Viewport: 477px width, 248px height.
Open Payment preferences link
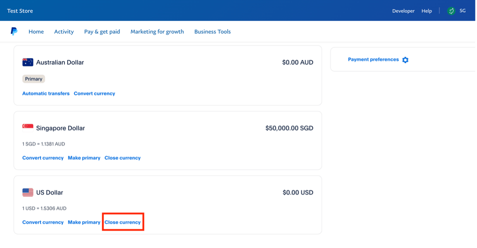373,60
